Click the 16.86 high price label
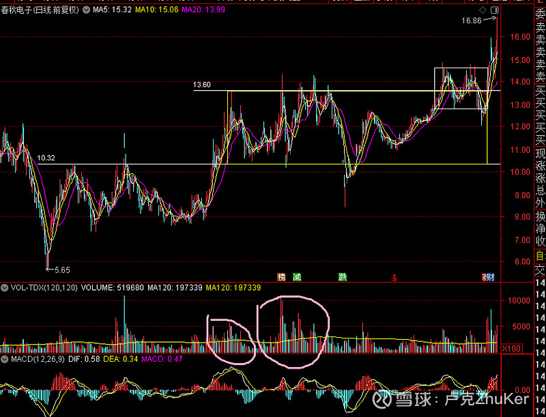Screen dimensions: 546x417 [472, 20]
